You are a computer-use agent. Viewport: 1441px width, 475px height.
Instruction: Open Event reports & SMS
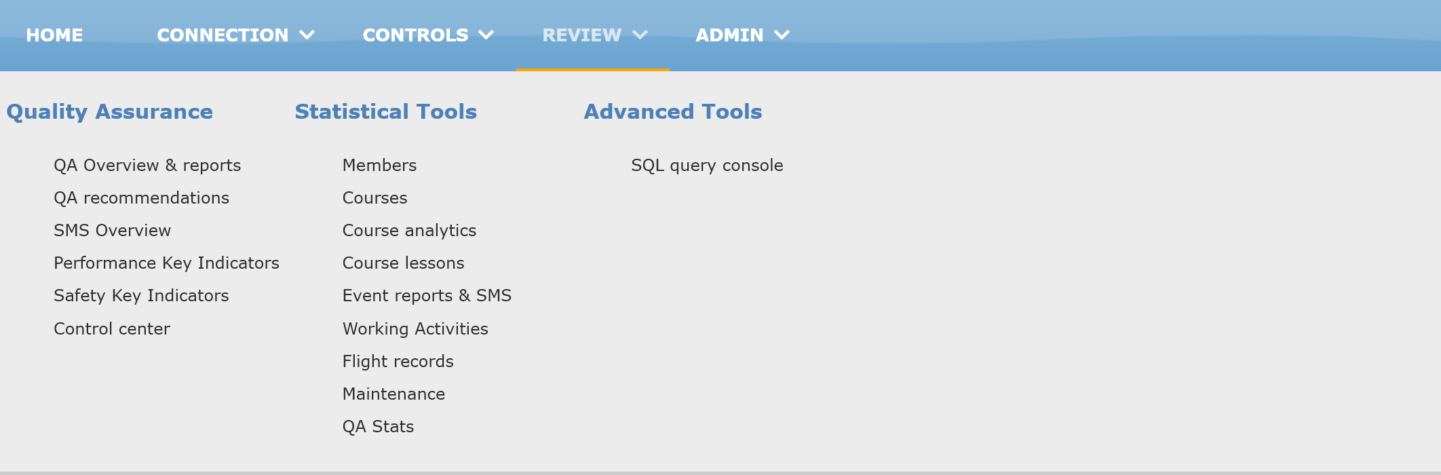[x=427, y=296]
